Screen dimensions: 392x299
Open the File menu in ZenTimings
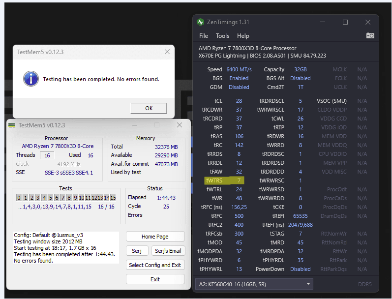[x=204, y=36]
